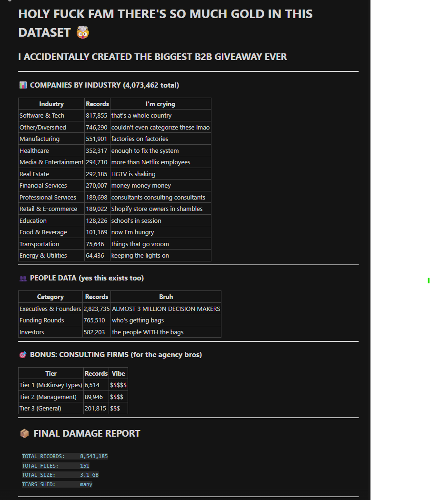
Task: Click the dart emoji beside BONUS: CONSULTING FIRMS
Action: tap(21, 354)
